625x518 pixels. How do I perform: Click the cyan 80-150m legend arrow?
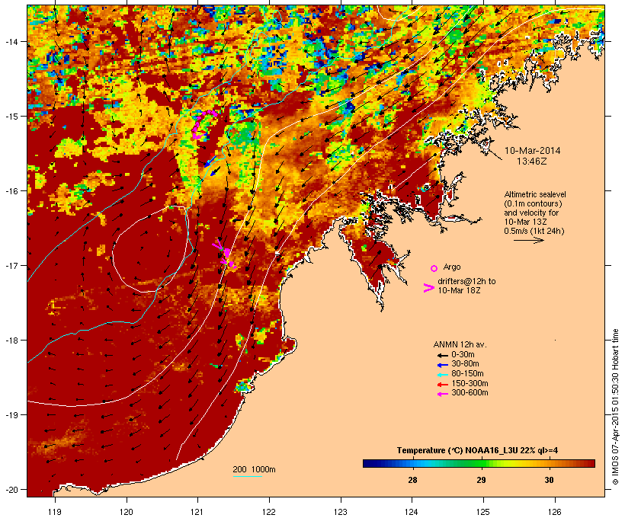(442, 375)
